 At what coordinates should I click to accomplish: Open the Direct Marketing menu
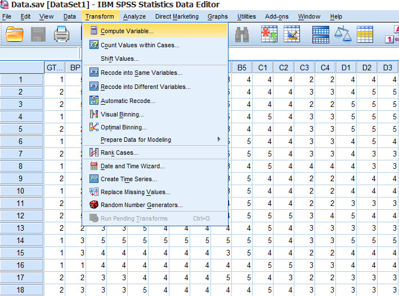pyautogui.click(x=177, y=16)
